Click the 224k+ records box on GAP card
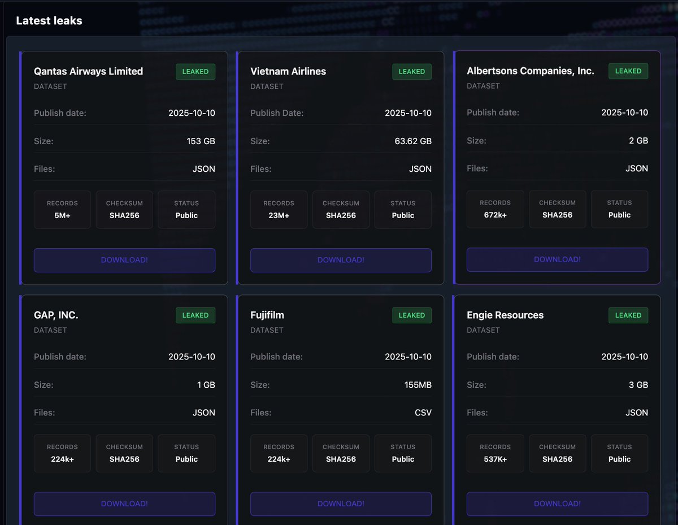Screen dimensions: 678x525 pyautogui.click(x=62, y=453)
